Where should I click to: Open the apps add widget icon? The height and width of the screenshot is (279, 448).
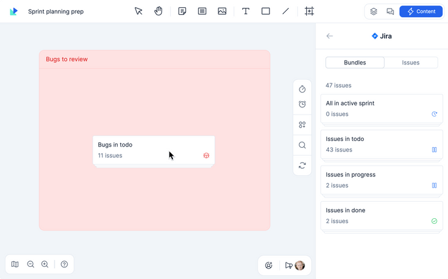[302, 125]
